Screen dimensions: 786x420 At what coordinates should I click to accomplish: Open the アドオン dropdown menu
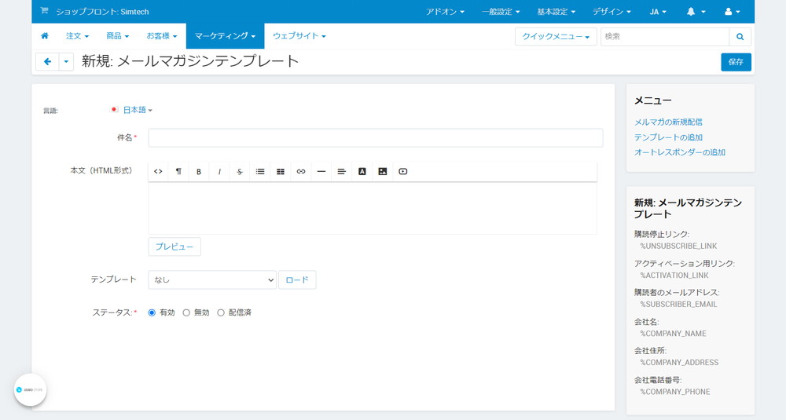pos(445,12)
